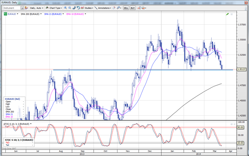The image size is (249, 156).
Task: Click the Mar month label on time axis
Action: tap(215, 151)
